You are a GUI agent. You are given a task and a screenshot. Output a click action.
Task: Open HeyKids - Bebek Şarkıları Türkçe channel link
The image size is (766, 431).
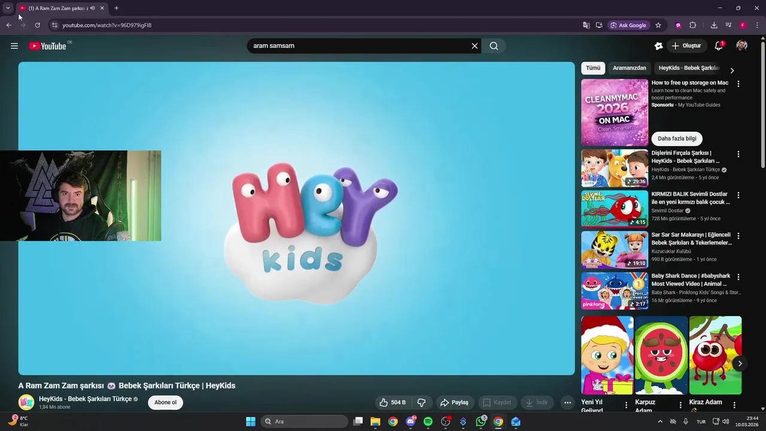(85, 399)
